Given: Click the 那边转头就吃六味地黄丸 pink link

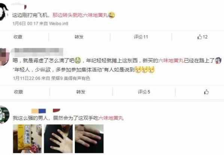Looking at the screenshot, I should pyautogui.click(x=80, y=15).
